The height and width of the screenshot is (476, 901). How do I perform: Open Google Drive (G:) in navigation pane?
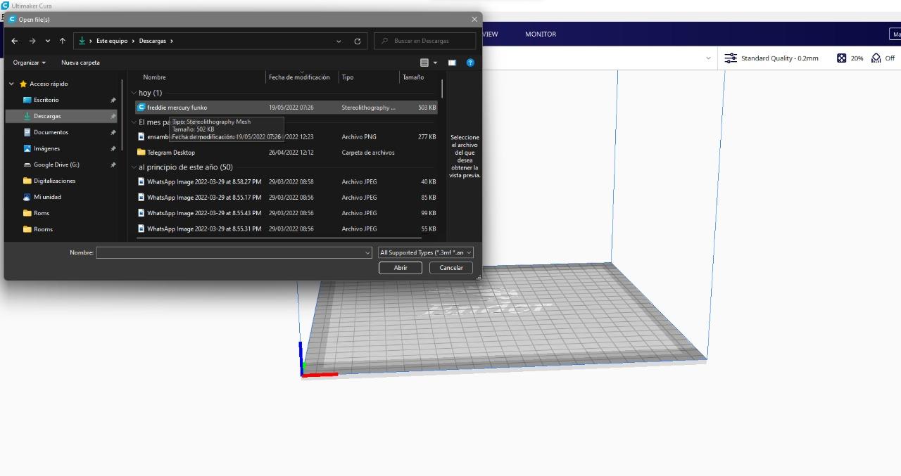click(x=56, y=165)
